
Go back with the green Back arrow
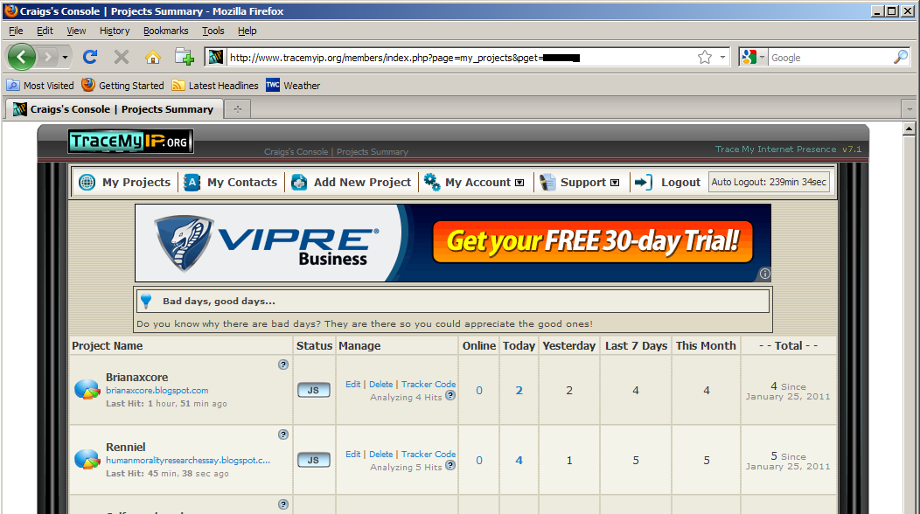(22, 57)
